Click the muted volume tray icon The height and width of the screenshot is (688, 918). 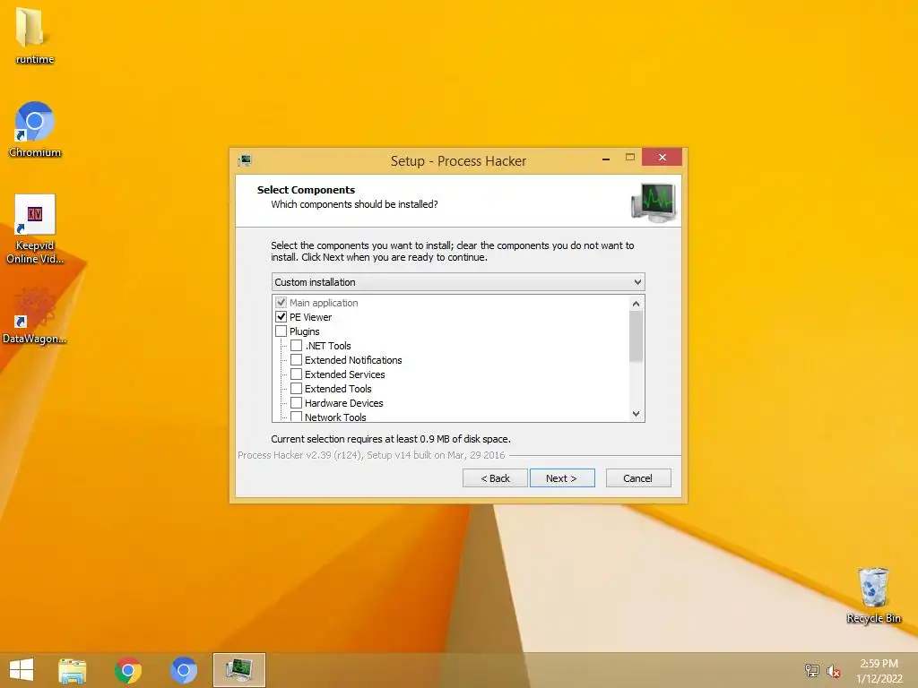coord(834,670)
